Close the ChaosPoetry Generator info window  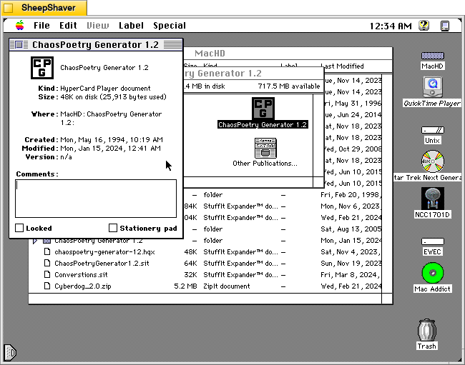pyautogui.click(x=19, y=45)
